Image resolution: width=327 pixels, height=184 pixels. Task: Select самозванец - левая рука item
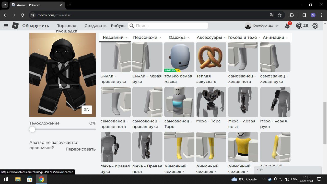pos(275,63)
